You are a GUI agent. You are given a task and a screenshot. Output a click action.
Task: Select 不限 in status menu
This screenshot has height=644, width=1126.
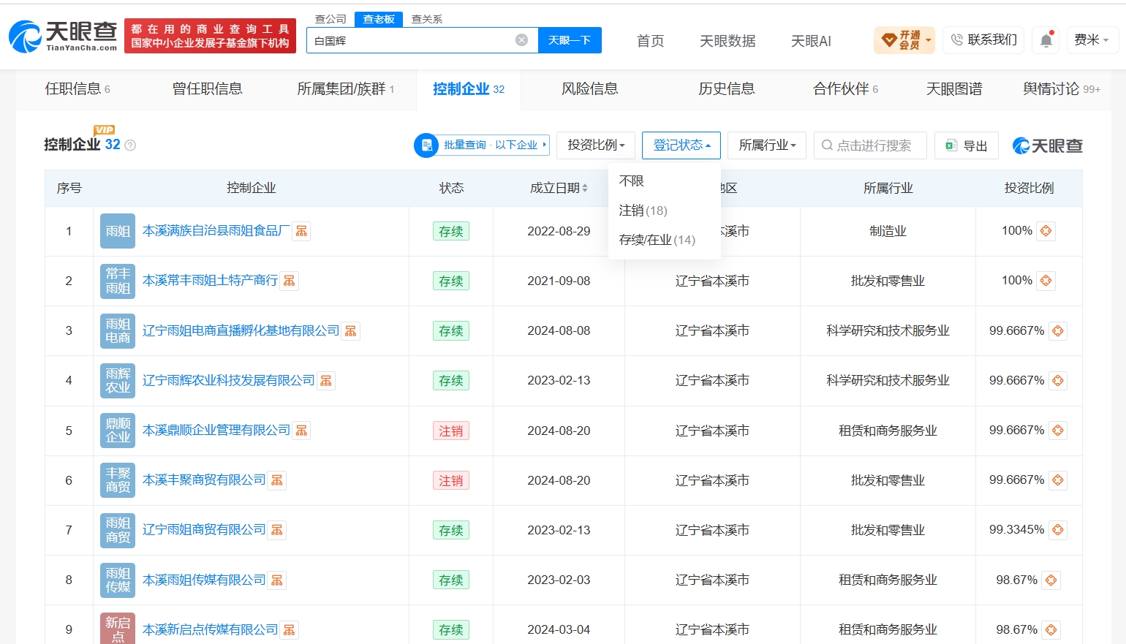pos(632,181)
